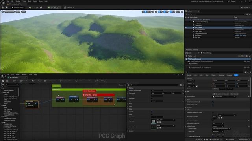Screen dimensions: 252x141
Task: Open the Perspective view mode menu
Action: (9, 12)
